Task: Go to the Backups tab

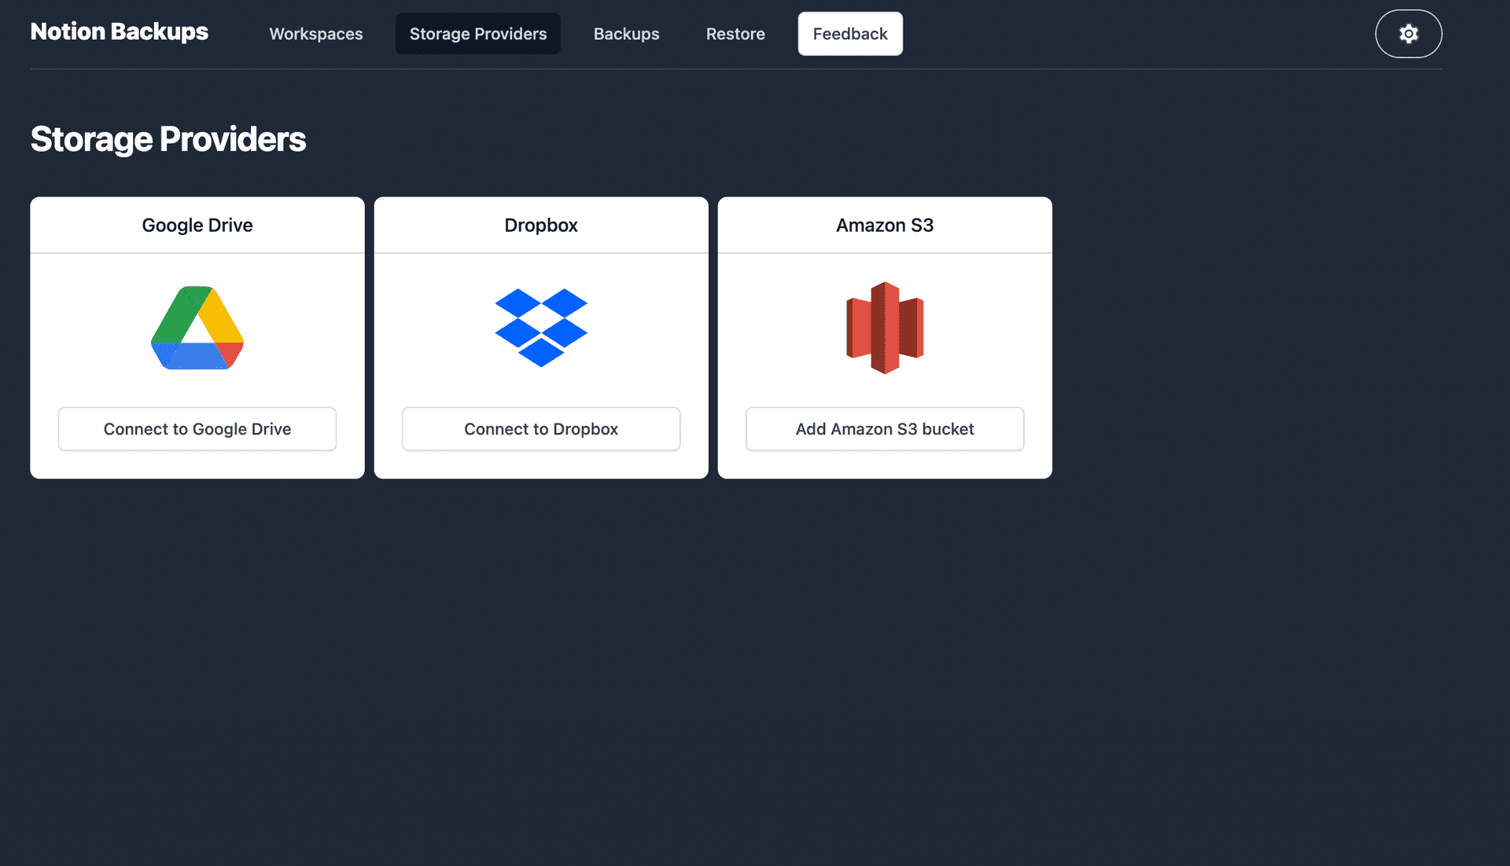Action: click(626, 34)
